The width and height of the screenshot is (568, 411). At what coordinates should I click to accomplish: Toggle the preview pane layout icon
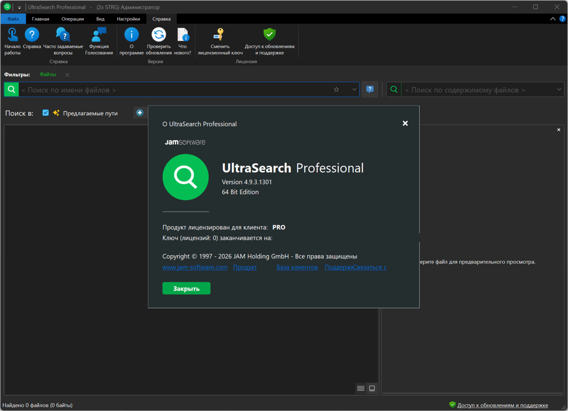click(x=372, y=388)
